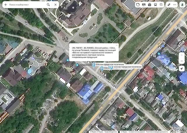Click the 'Правообладатели' link

click(x=110, y=132)
